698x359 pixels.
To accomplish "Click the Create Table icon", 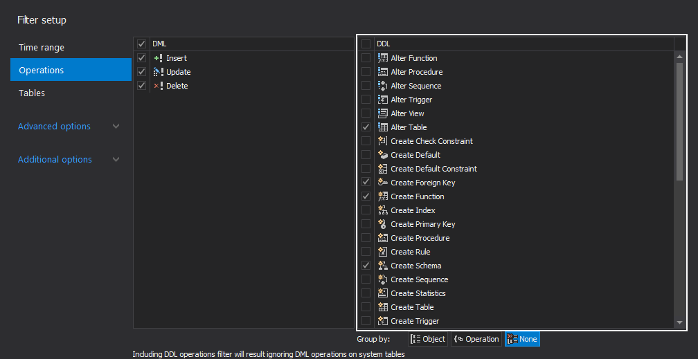I will point(382,307).
